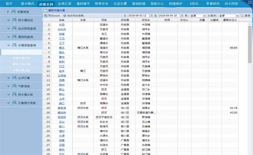Switch to the 应急处置 tab
This screenshot has width=253, height=155.
[120, 4]
